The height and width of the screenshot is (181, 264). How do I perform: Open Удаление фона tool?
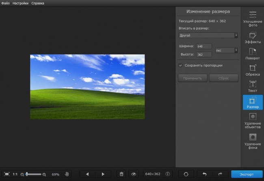[253, 141]
